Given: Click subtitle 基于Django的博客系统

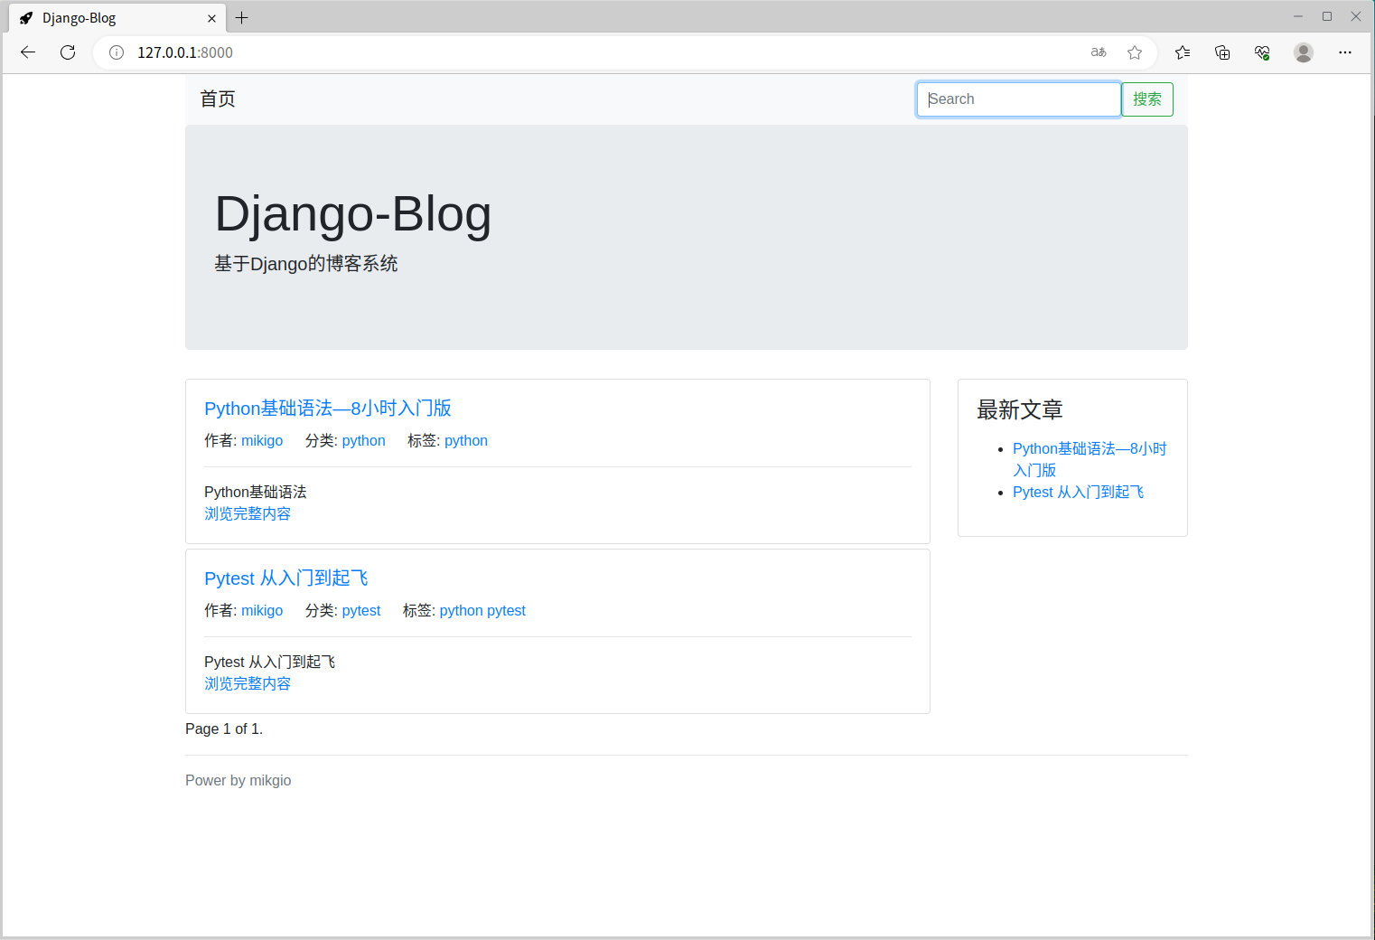Looking at the screenshot, I should point(306,264).
